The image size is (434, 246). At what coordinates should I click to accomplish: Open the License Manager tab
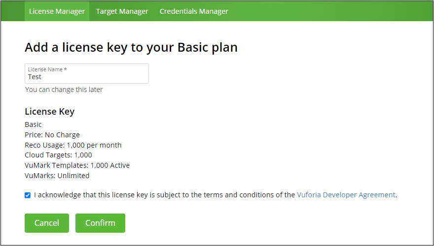tap(57, 11)
